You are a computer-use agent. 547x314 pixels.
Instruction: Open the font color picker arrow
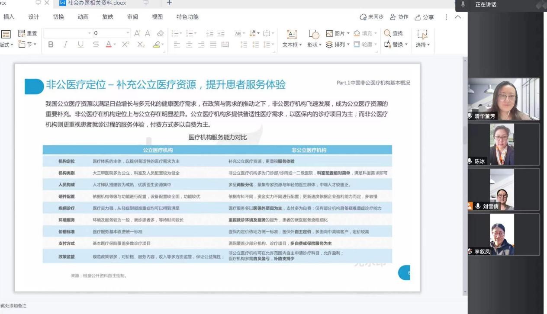pos(115,45)
